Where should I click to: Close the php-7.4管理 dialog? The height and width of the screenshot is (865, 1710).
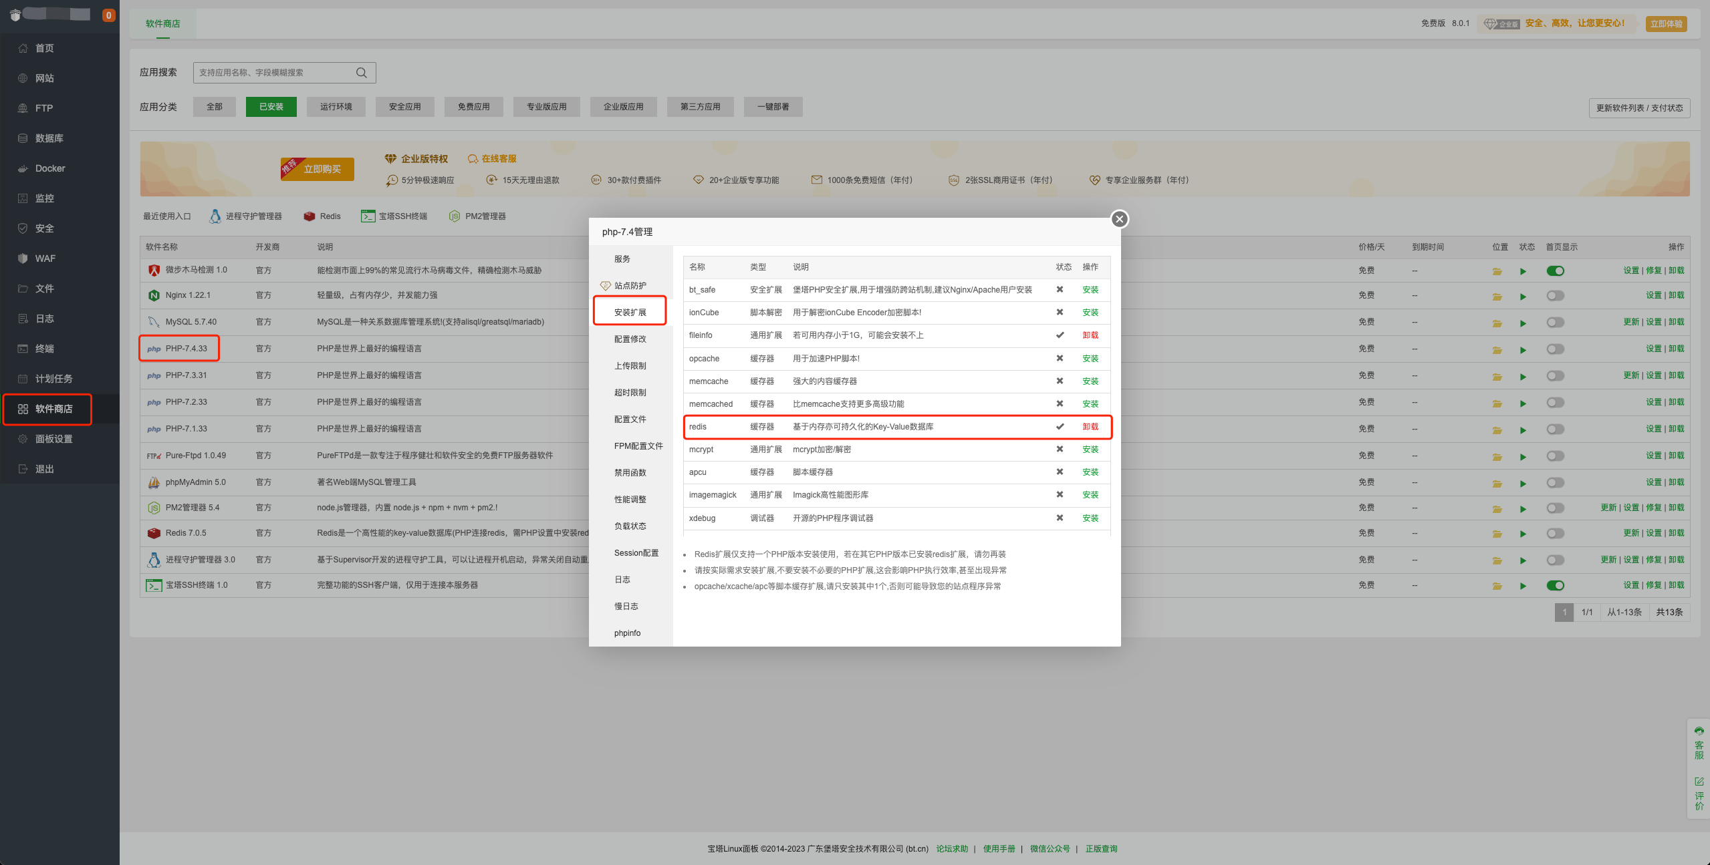(1119, 219)
